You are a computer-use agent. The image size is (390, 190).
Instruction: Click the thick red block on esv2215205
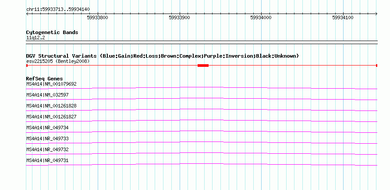coord(203,66)
